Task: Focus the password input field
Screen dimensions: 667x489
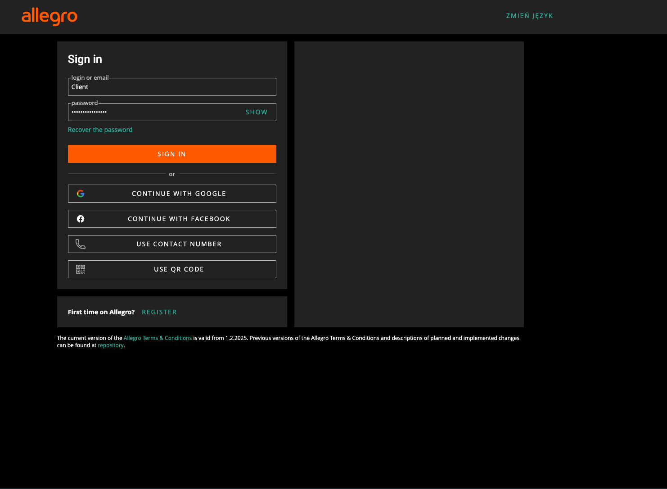Action: tap(153, 112)
